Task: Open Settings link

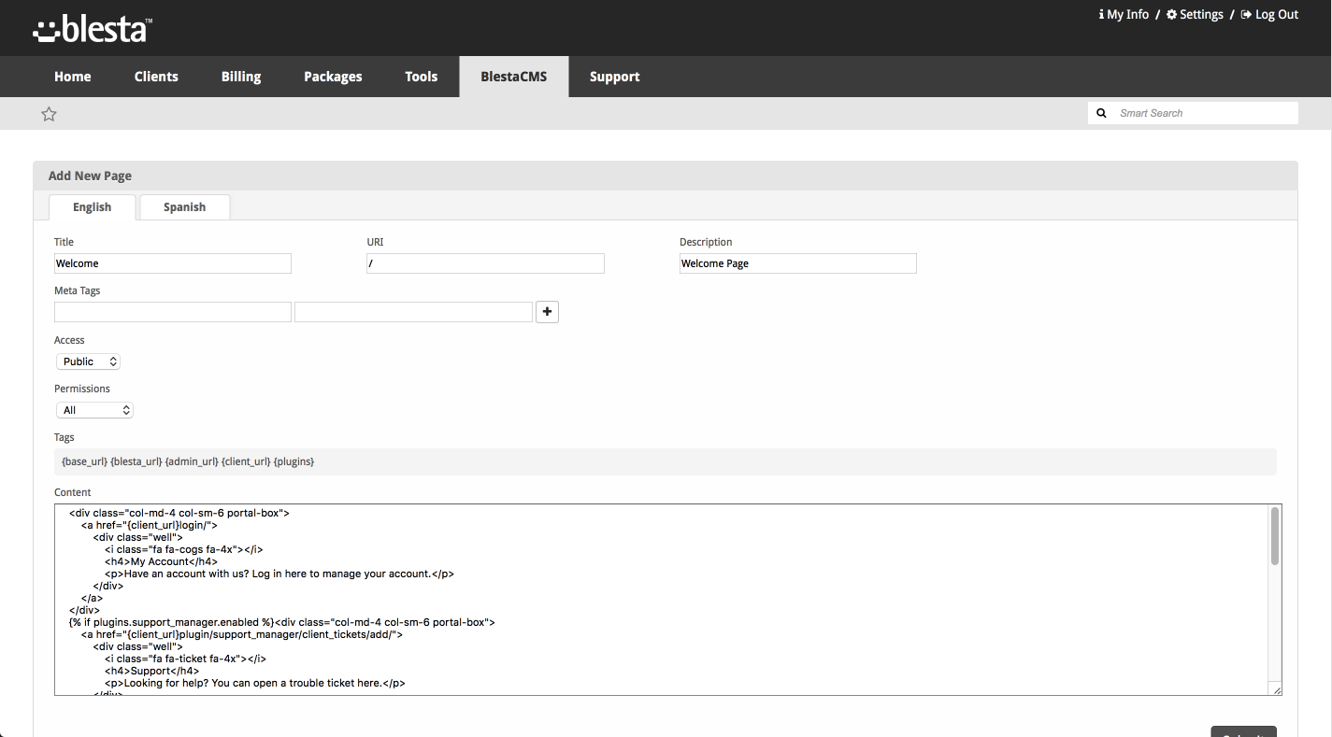Action: (1195, 14)
